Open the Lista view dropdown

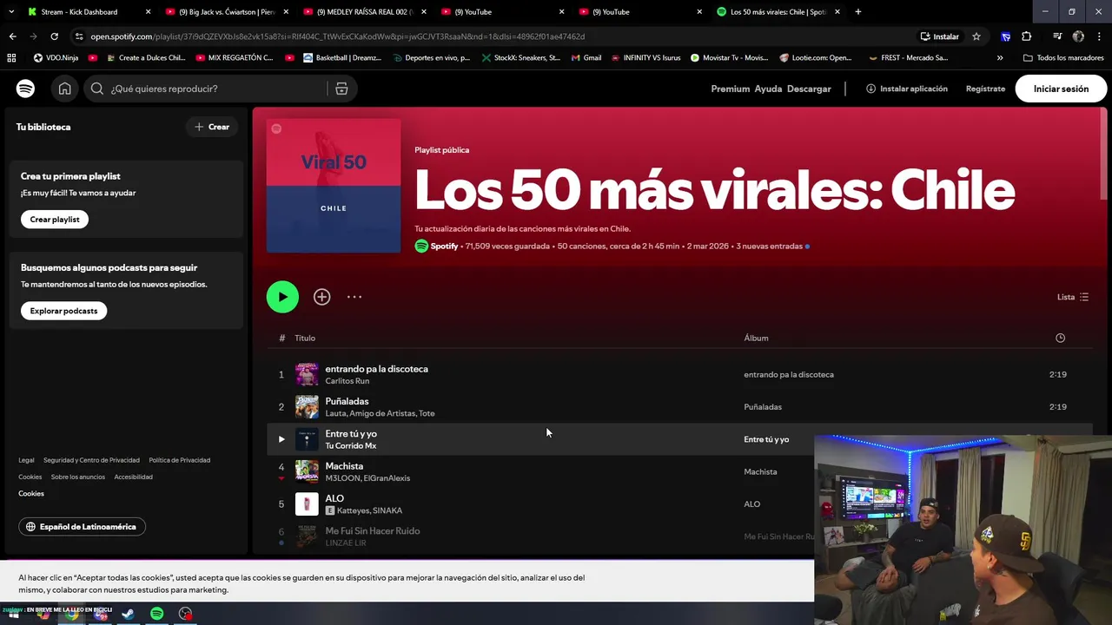[1073, 297]
